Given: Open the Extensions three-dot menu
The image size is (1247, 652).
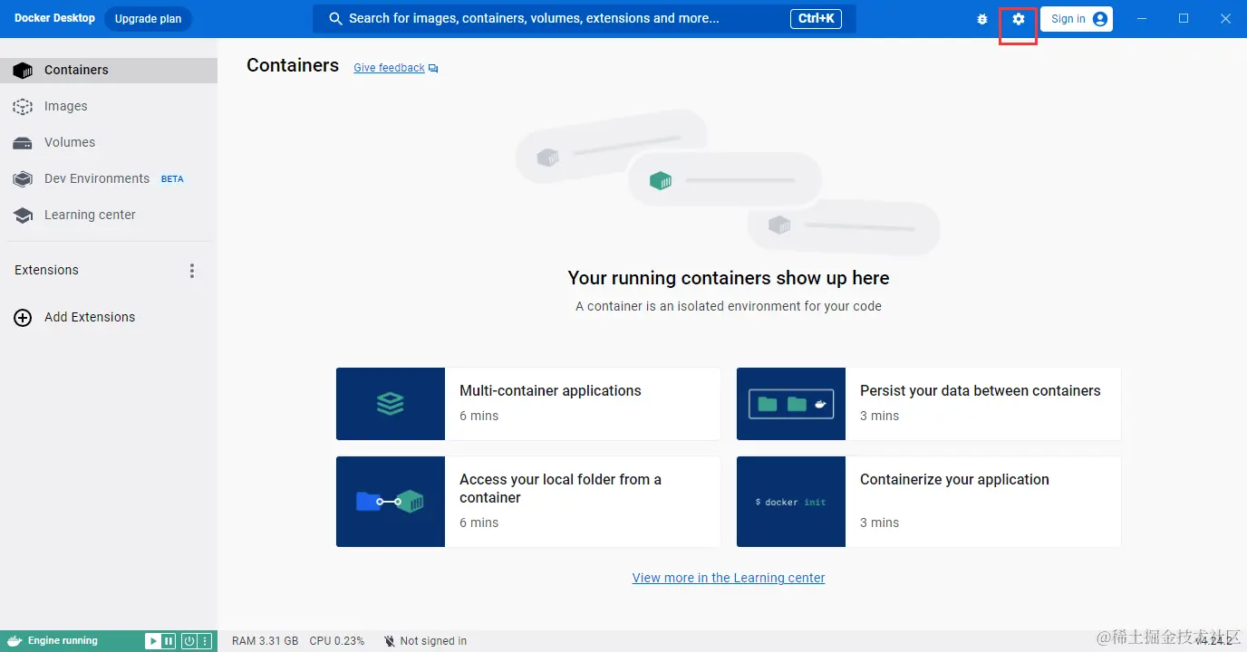Looking at the screenshot, I should [191, 271].
